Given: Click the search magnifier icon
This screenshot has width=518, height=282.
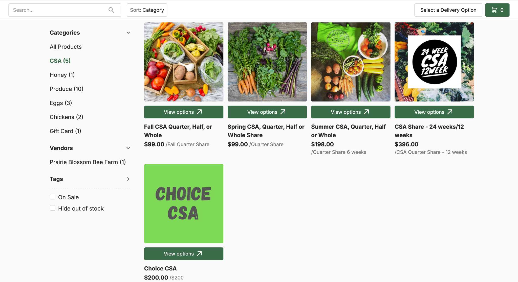Looking at the screenshot, I should [111, 10].
